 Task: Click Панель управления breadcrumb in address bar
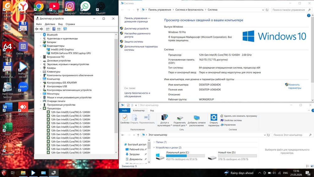click(160, 10)
